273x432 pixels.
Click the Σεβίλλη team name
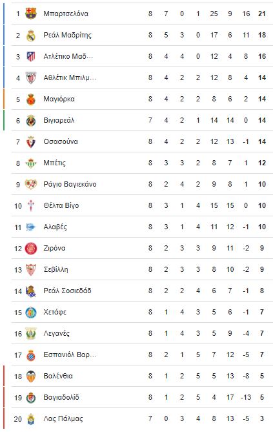[56, 269]
